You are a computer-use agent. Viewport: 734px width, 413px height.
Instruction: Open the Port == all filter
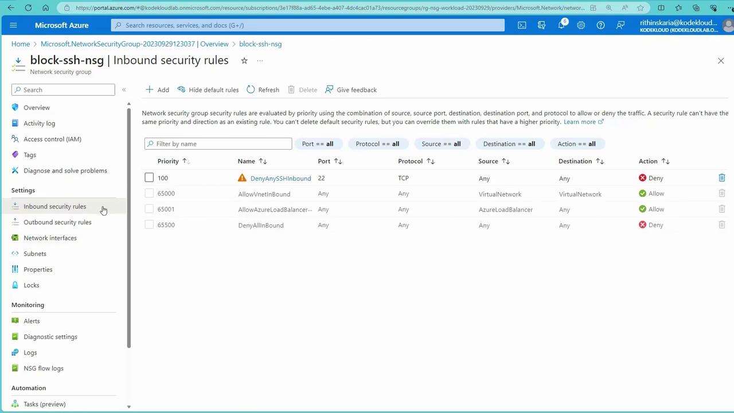(317, 144)
